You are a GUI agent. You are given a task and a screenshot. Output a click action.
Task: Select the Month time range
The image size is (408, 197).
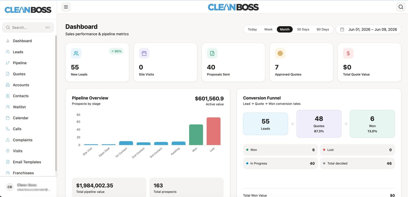[285, 29]
